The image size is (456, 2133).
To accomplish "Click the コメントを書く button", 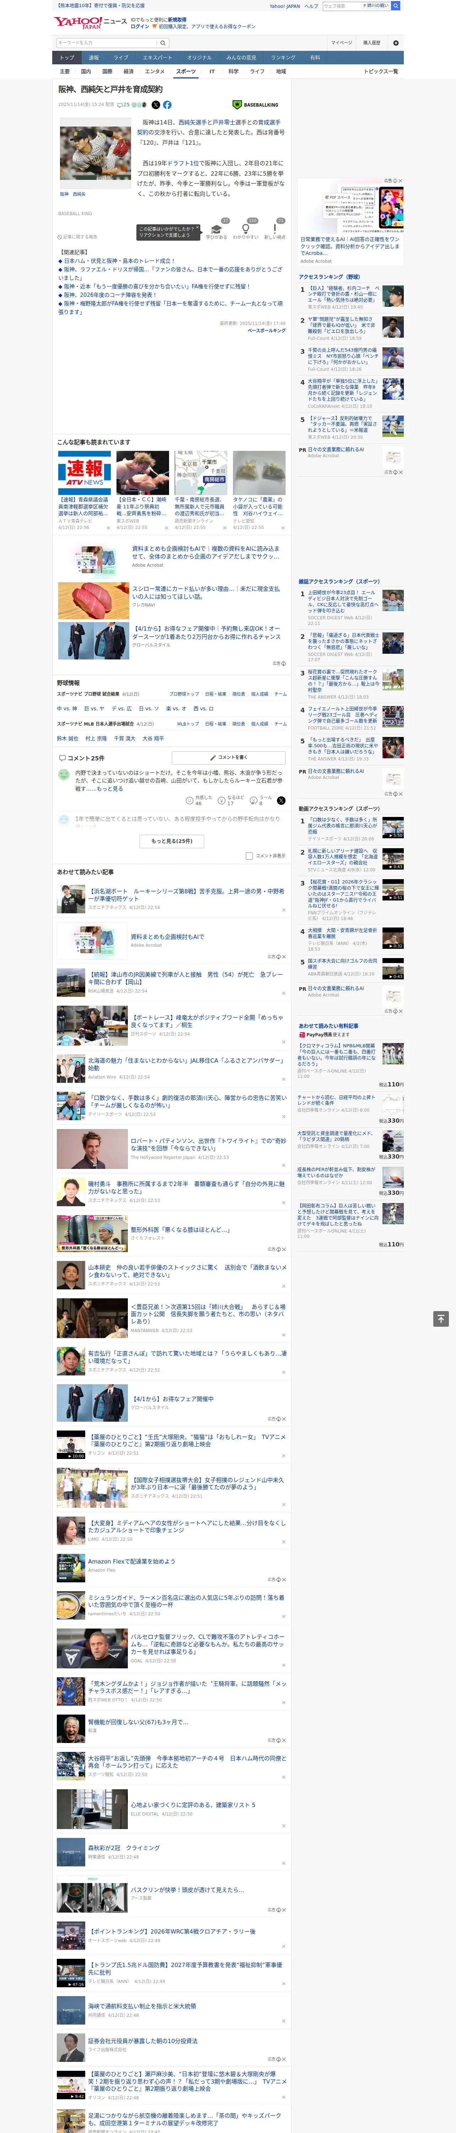I will coord(228,758).
